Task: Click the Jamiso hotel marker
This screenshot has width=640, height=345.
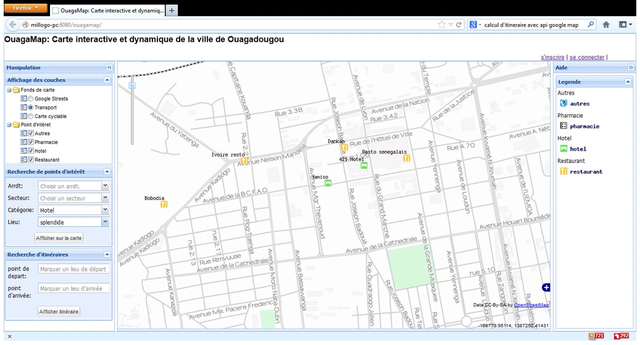Action: pos(328,183)
